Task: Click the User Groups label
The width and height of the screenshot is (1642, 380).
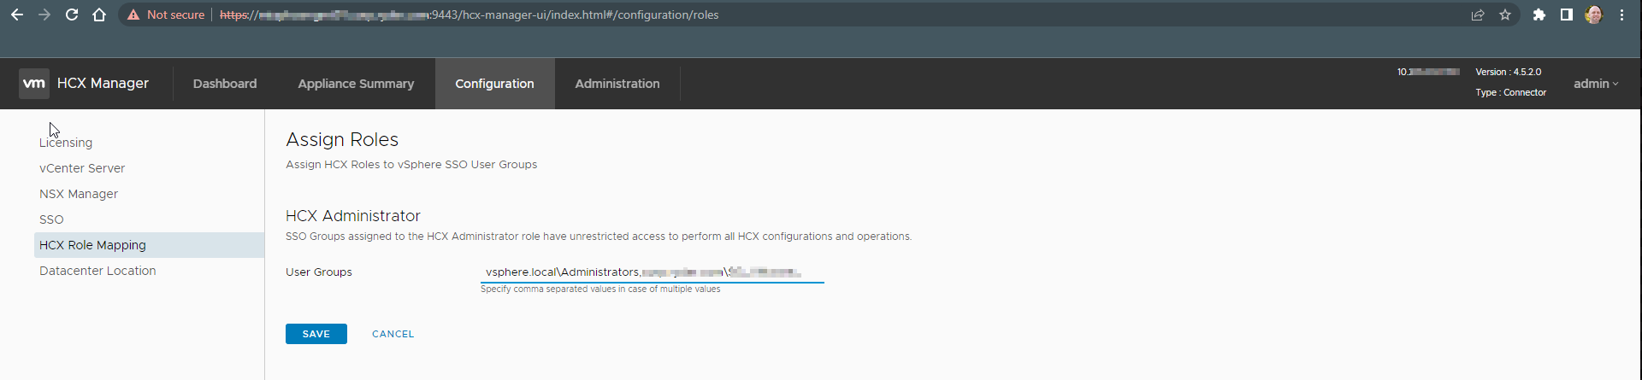Action: pyautogui.click(x=319, y=272)
